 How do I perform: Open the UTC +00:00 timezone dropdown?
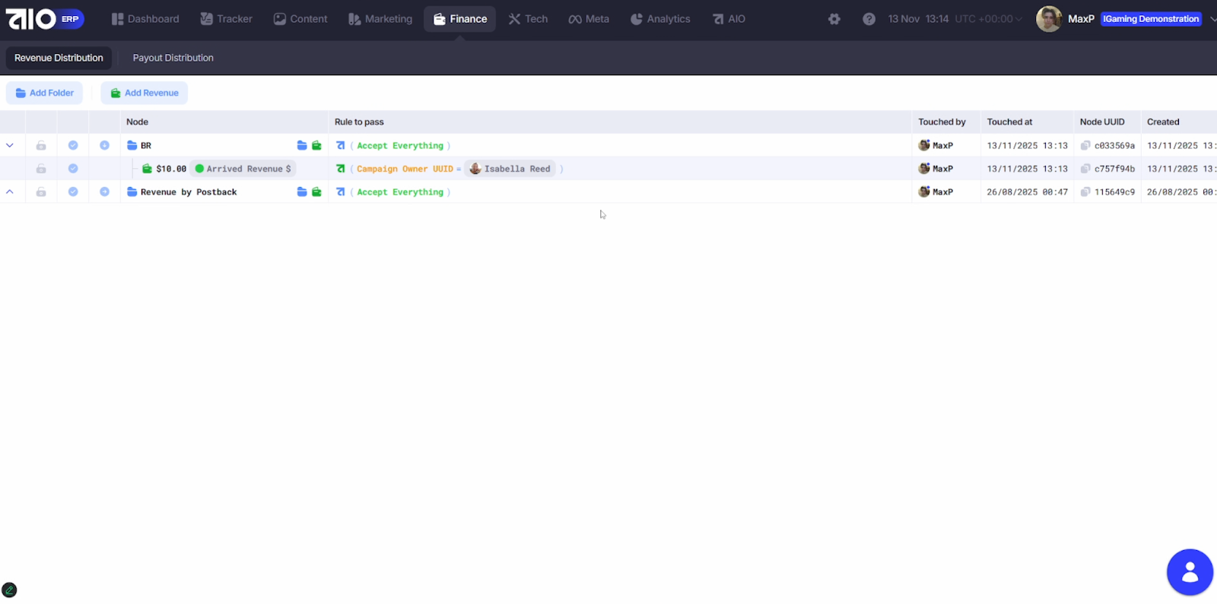click(x=988, y=19)
